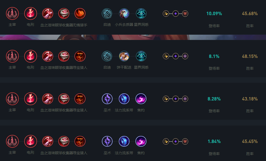Click 星界洞悉 icon in the 8.1% row

tap(141, 56)
